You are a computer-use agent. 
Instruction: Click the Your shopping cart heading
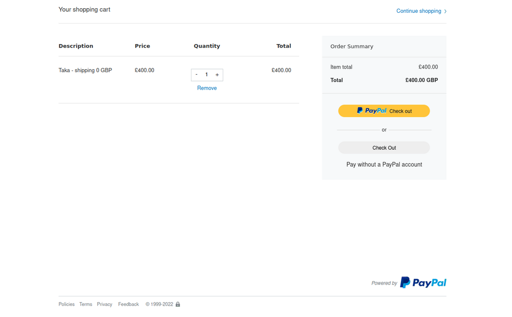[84, 10]
